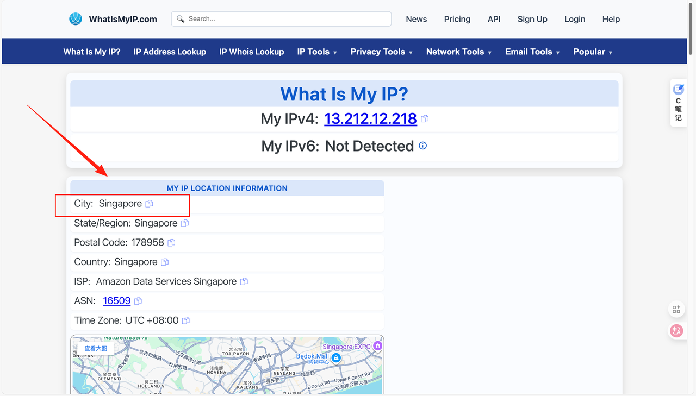Copy the Postal Code 178958
Screen dimensions: 696x396
pyautogui.click(x=171, y=243)
